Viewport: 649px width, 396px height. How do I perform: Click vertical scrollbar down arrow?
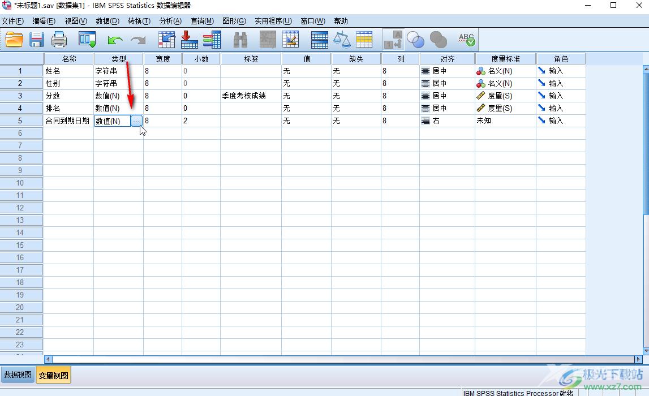[646, 351]
